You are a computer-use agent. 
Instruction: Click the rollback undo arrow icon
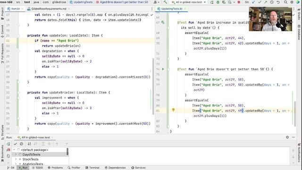[x=278, y=2]
